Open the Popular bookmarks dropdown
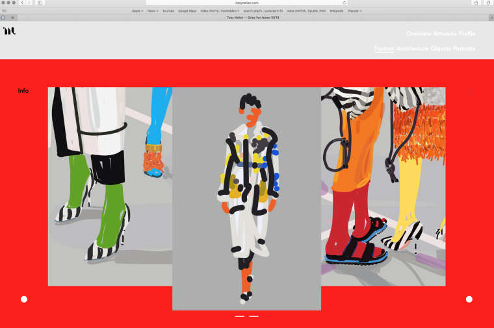The height and width of the screenshot is (328, 494). (x=355, y=11)
